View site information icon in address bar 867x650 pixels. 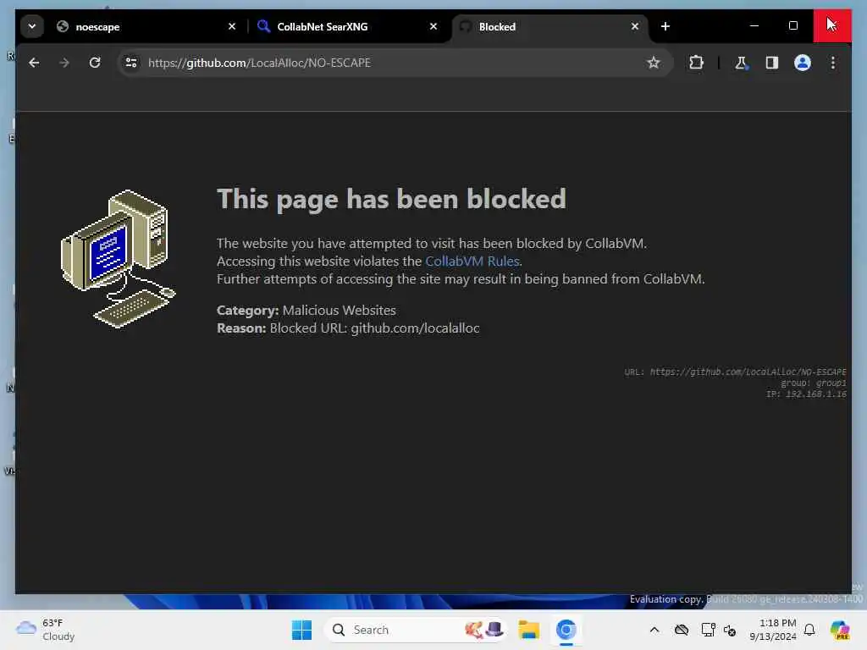click(x=131, y=63)
